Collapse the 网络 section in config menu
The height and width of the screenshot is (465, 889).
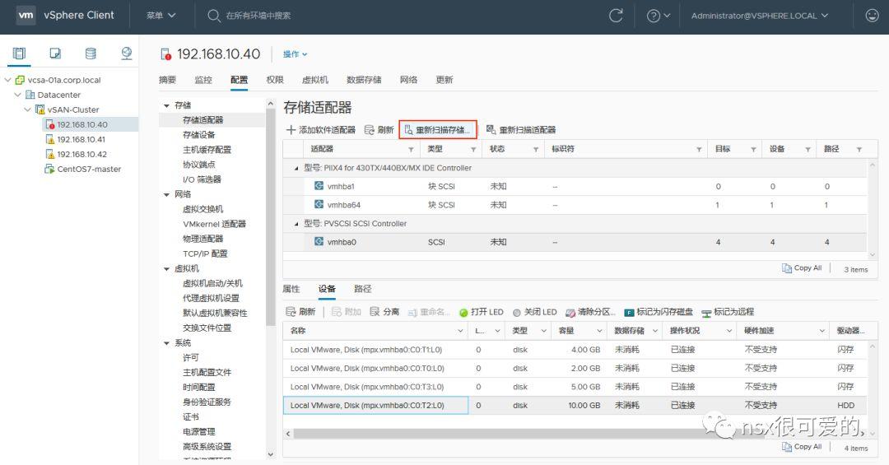166,194
